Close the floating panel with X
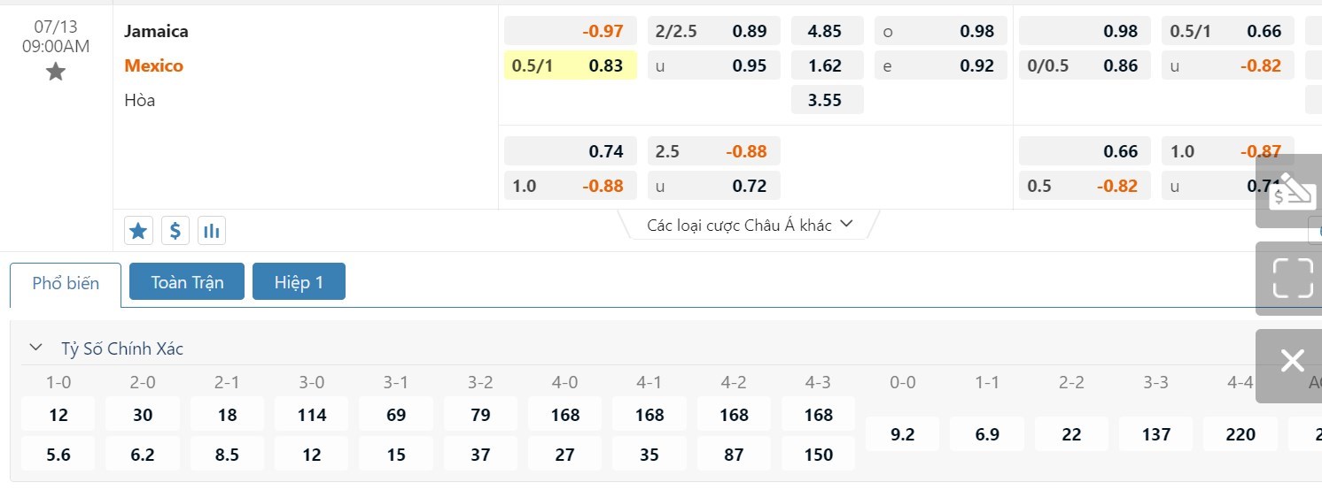 [x=1292, y=361]
